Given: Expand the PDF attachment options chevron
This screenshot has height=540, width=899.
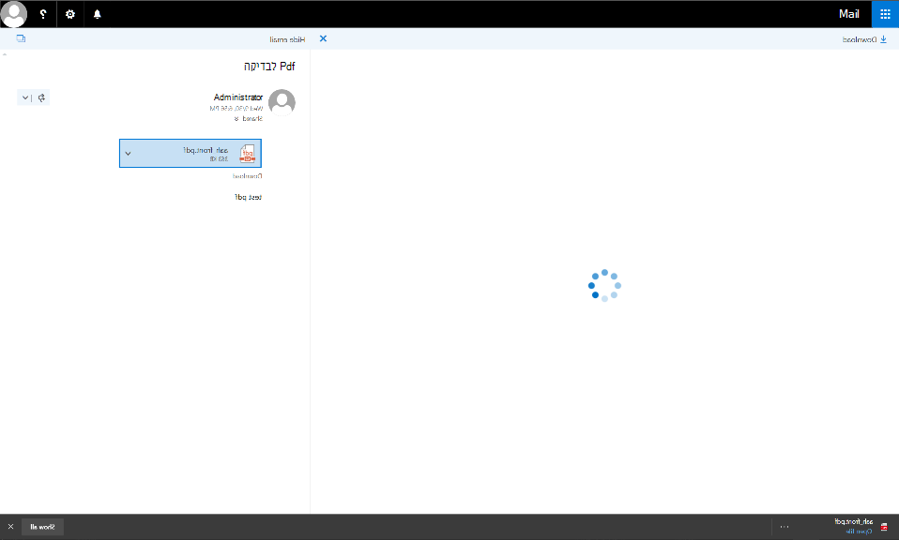Looking at the screenshot, I should 128,154.
